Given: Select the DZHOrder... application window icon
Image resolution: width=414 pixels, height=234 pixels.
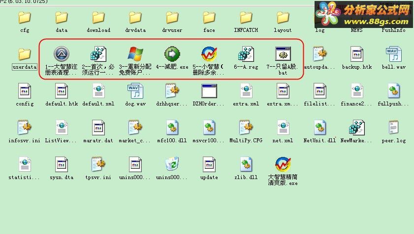Looking at the screenshot, I should pyautogui.click(x=209, y=91).
